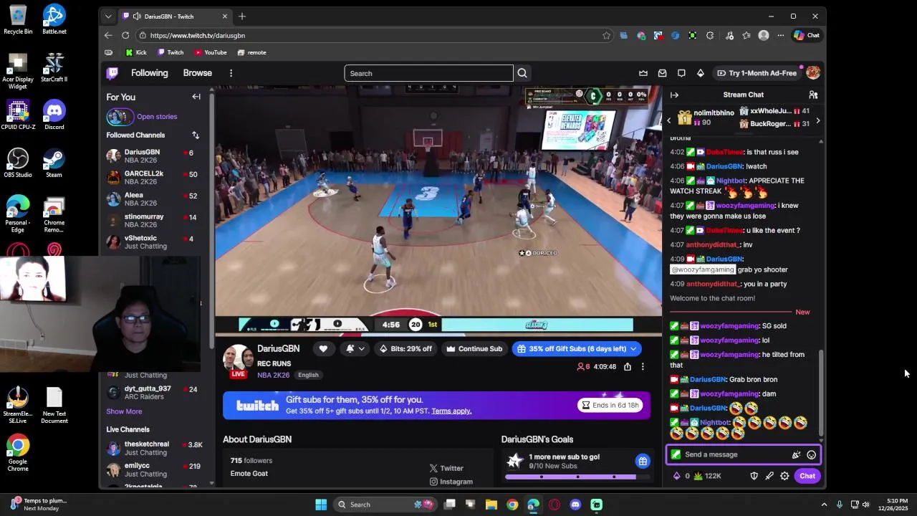Open the Following tab
Viewport: 917px width, 516px height.
(x=149, y=73)
